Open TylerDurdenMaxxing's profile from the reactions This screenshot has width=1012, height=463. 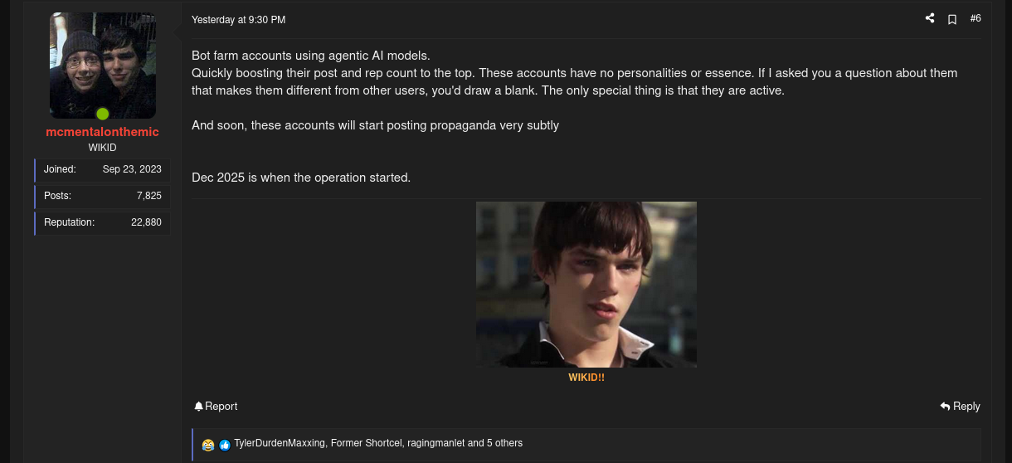pyautogui.click(x=279, y=443)
